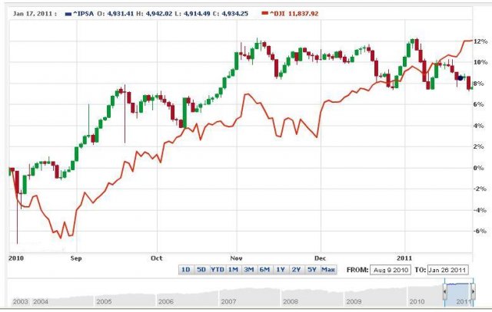
Task: Click the FROM date field Aug 9 2010
Action: click(x=391, y=270)
